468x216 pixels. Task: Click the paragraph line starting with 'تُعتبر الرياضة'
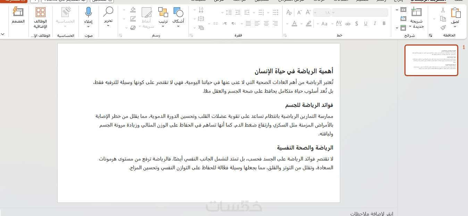[214, 82]
